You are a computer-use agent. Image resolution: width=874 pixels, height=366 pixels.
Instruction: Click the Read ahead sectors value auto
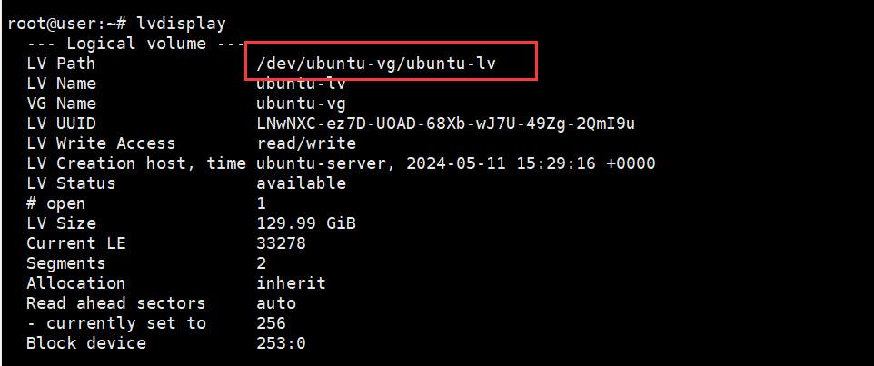point(276,303)
